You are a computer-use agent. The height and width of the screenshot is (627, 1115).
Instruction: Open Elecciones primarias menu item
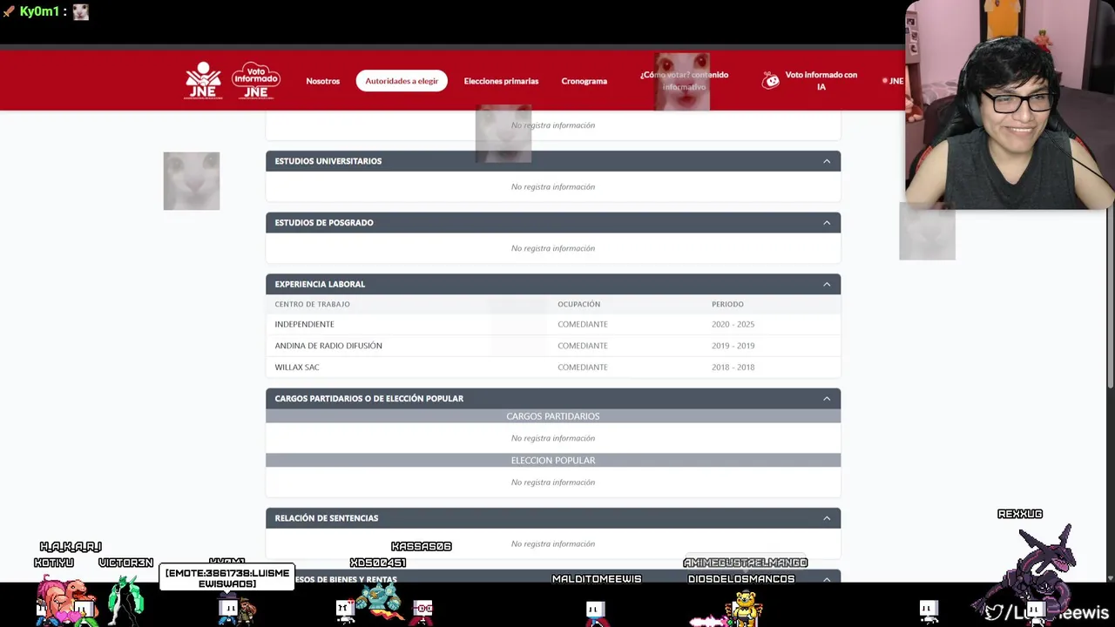(x=501, y=81)
